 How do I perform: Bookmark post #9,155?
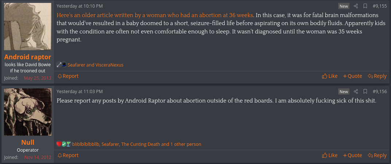[x=365, y=6]
